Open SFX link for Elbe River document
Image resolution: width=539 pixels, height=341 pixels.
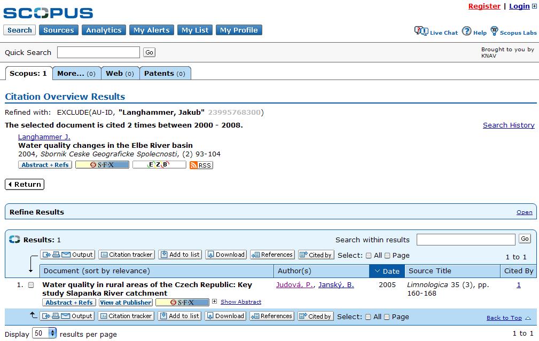pyautogui.click(x=102, y=165)
